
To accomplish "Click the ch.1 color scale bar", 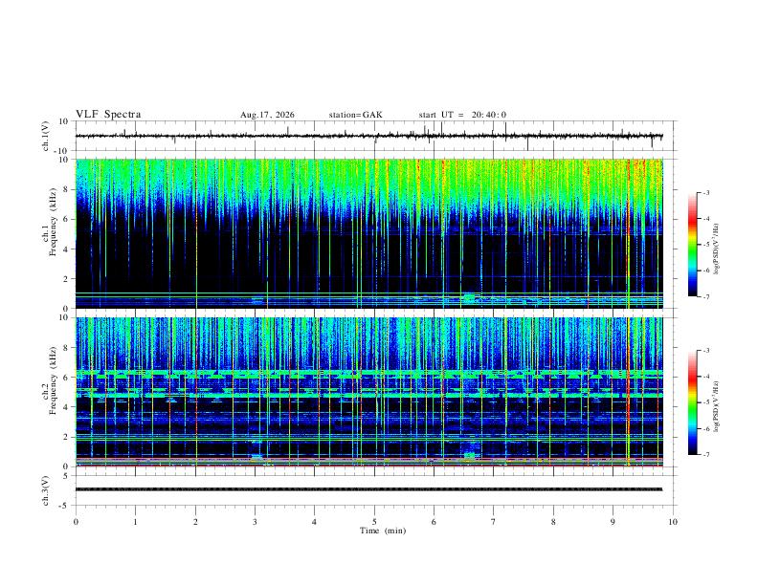I will pos(692,245).
